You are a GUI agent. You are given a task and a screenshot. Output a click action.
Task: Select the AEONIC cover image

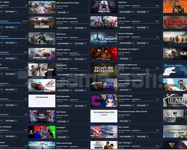coord(175,116)
